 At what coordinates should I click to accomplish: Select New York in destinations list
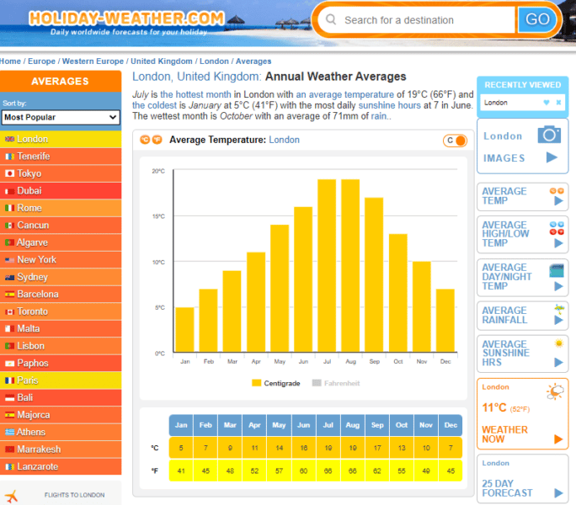click(x=61, y=260)
